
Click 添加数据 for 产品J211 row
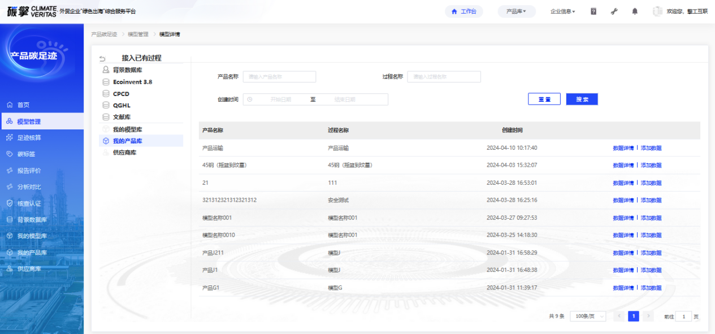pos(651,253)
